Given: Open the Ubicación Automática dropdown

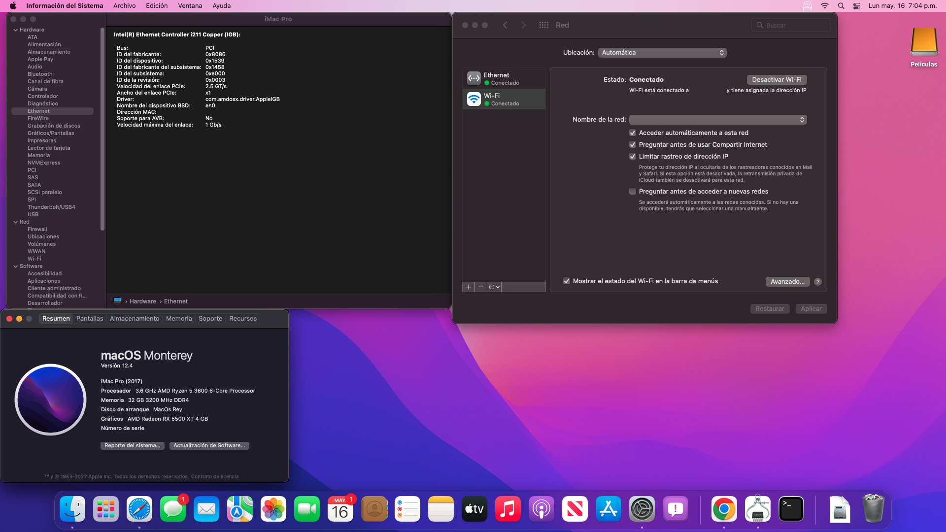Looking at the screenshot, I should pos(662,53).
